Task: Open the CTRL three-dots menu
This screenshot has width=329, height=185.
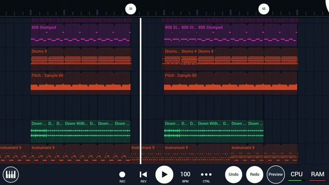Action: [x=206, y=176]
